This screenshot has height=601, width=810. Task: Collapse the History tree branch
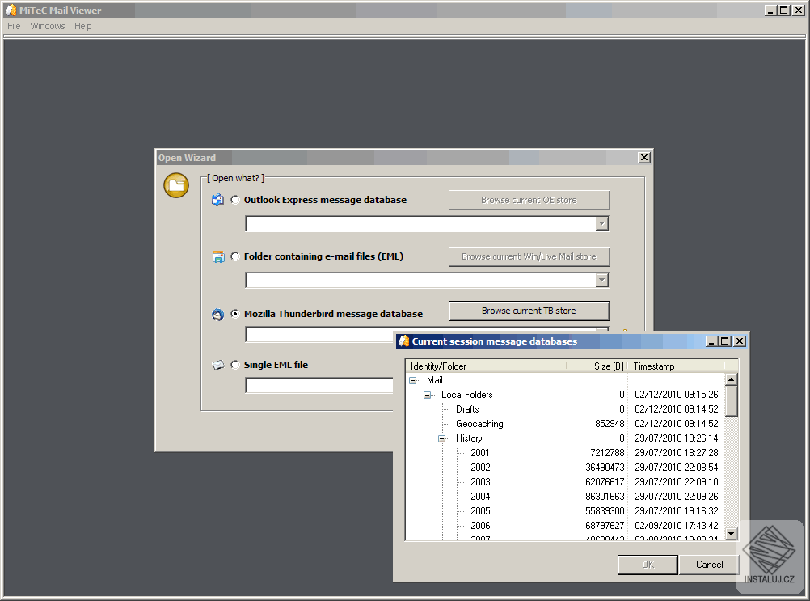pyautogui.click(x=441, y=438)
